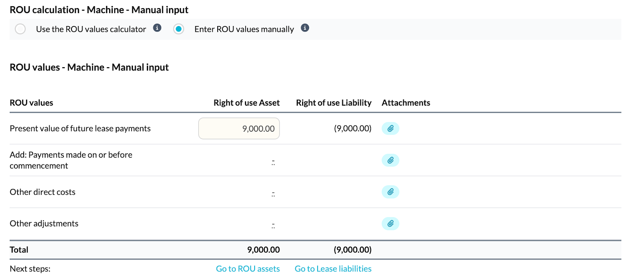Viewport: 622px width, 280px height.
Task: Select the 'Use the ROU values calculator' radio button
Action: pos(20,29)
